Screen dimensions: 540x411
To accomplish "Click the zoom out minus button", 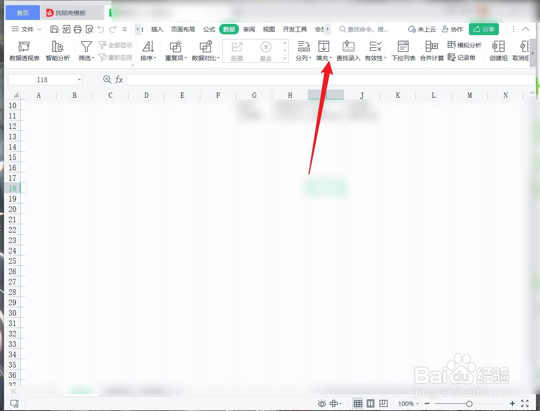I will pyautogui.click(x=427, y=404).
